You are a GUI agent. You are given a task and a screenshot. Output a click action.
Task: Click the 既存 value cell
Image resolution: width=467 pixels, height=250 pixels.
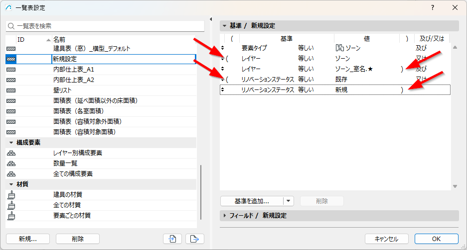click(x=341, y=80)
